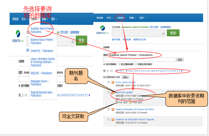Expand the 科目 dropdown in right screenshot toolbar

110,18
